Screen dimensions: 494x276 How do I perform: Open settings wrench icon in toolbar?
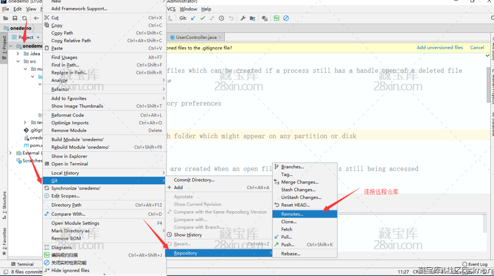(x=243, y=18)
